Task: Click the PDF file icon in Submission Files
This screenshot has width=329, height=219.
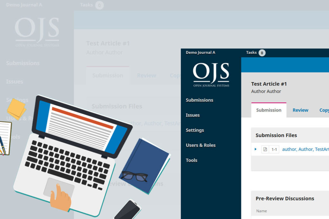Action: 265,149
